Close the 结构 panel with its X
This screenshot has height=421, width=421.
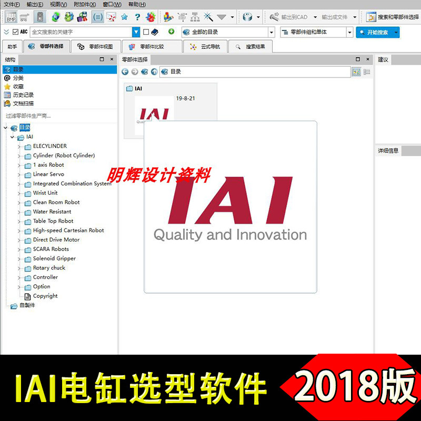pos(112,59)
